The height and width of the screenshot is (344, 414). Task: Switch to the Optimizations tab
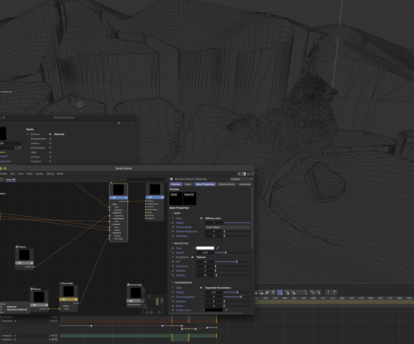tap(226, 184)
